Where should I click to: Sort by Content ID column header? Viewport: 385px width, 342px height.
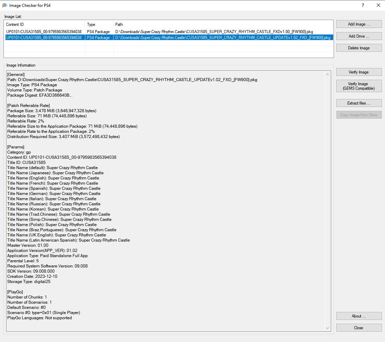coord(45,25)
